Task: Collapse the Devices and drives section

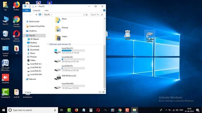Action: point(48,44)
